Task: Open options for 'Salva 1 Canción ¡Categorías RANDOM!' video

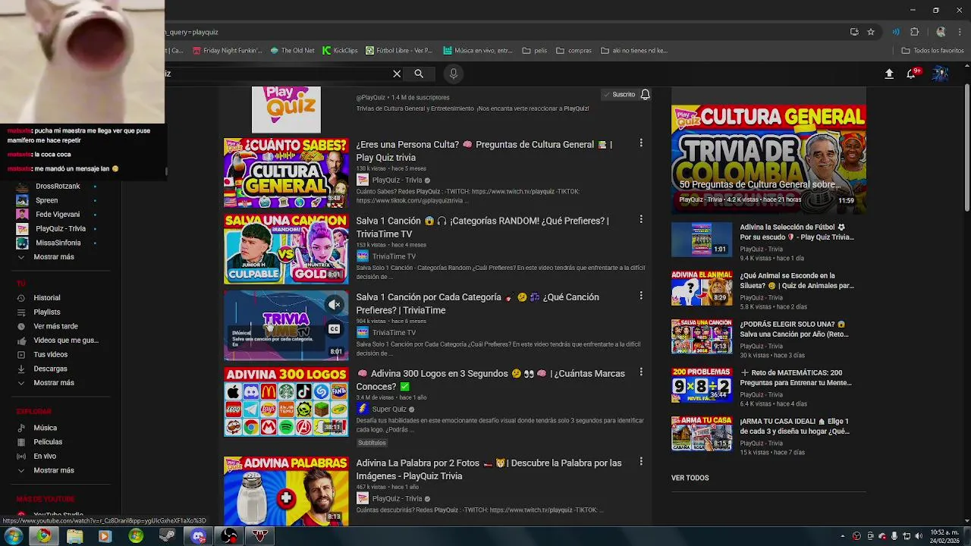Action: point(641,219)
